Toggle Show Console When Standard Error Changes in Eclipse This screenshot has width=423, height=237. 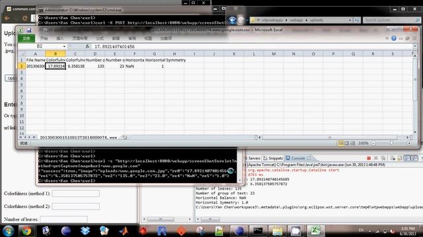[x=414, y=158]
